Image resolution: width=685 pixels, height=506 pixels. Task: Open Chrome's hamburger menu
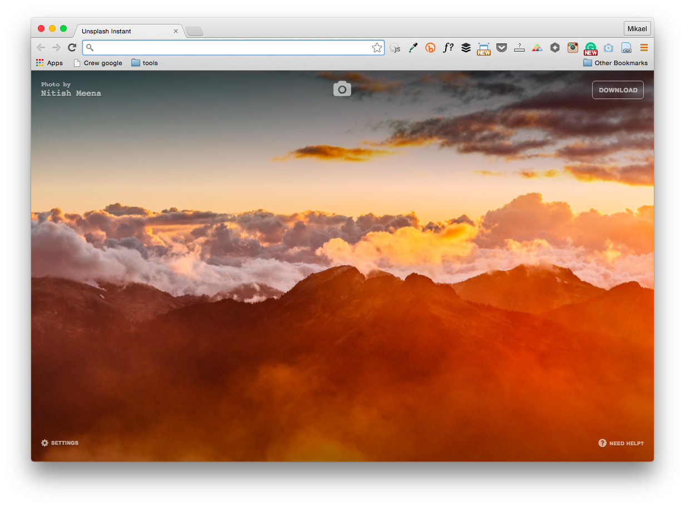click(643, 48)
